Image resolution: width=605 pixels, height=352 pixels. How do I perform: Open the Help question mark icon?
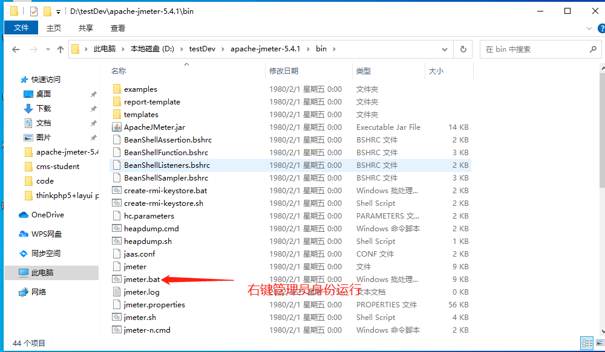pos(601,28)
